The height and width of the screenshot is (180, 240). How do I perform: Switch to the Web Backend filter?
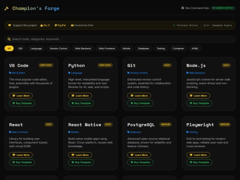click(83, 48)
